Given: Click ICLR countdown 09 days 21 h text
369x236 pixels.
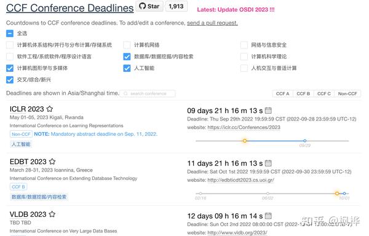Looking at the screenshot, I should pos(224,111).
